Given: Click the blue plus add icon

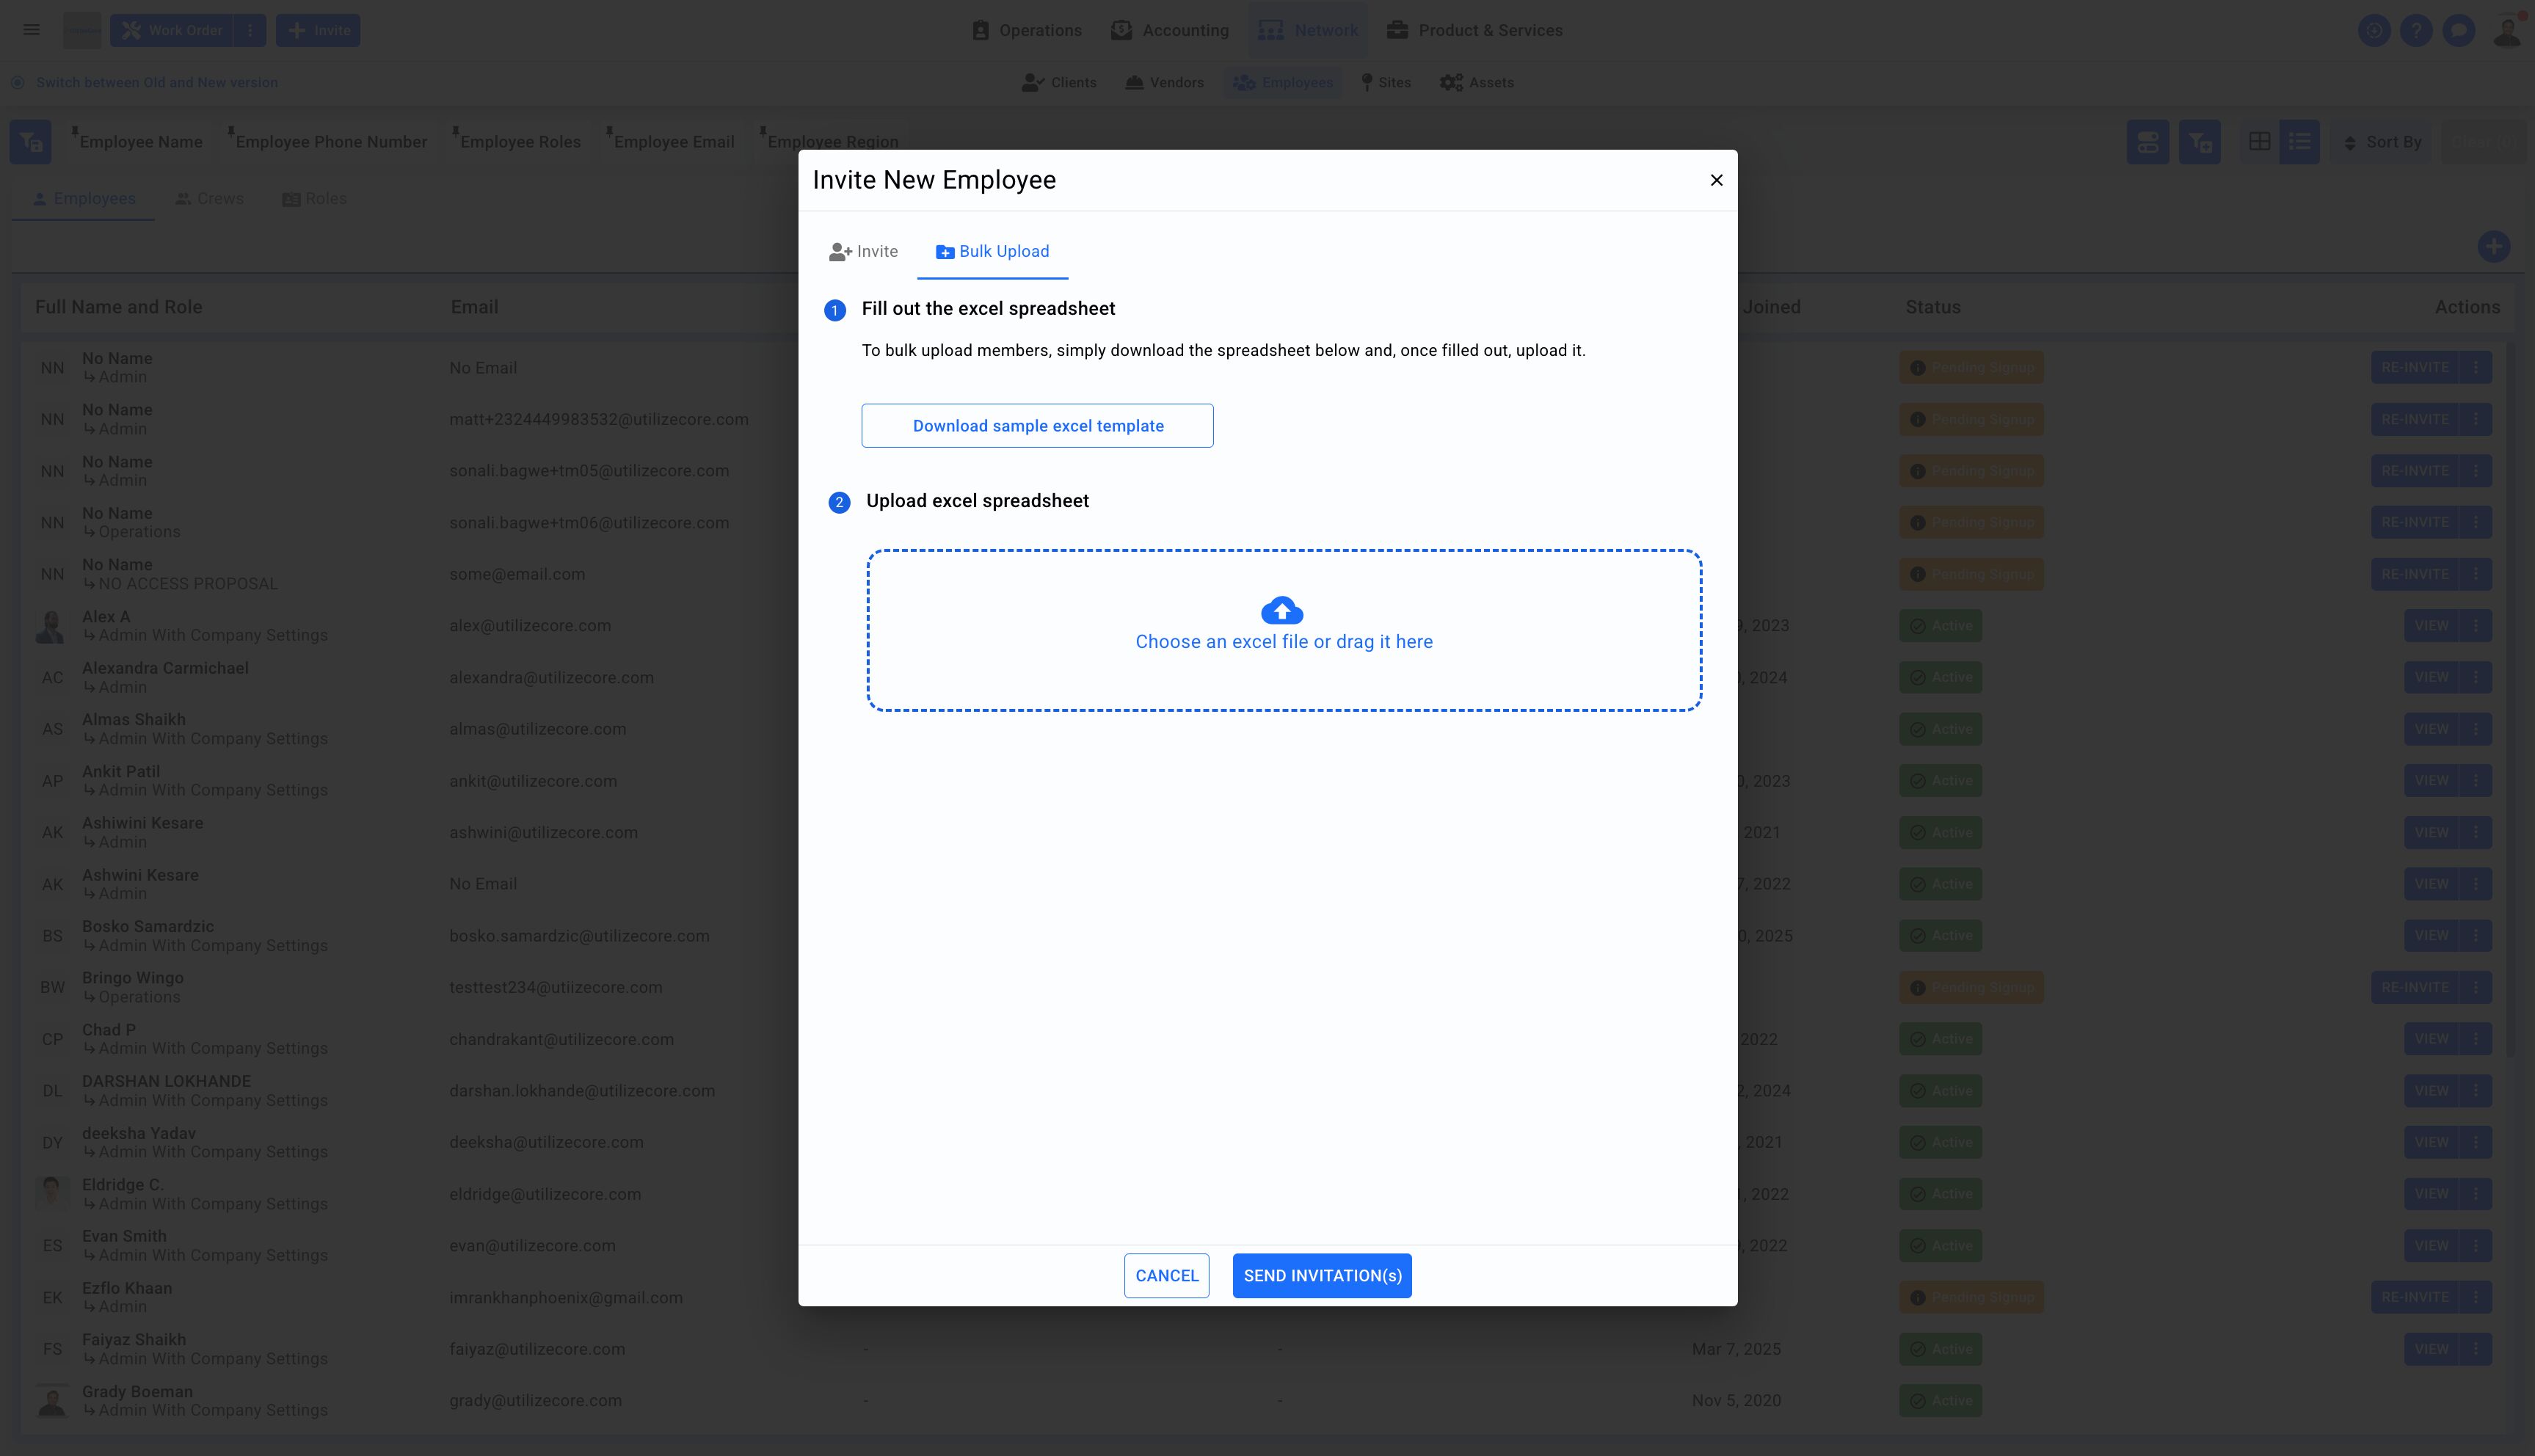Looking at the screenshot, I should click(x=2493, y=247).
